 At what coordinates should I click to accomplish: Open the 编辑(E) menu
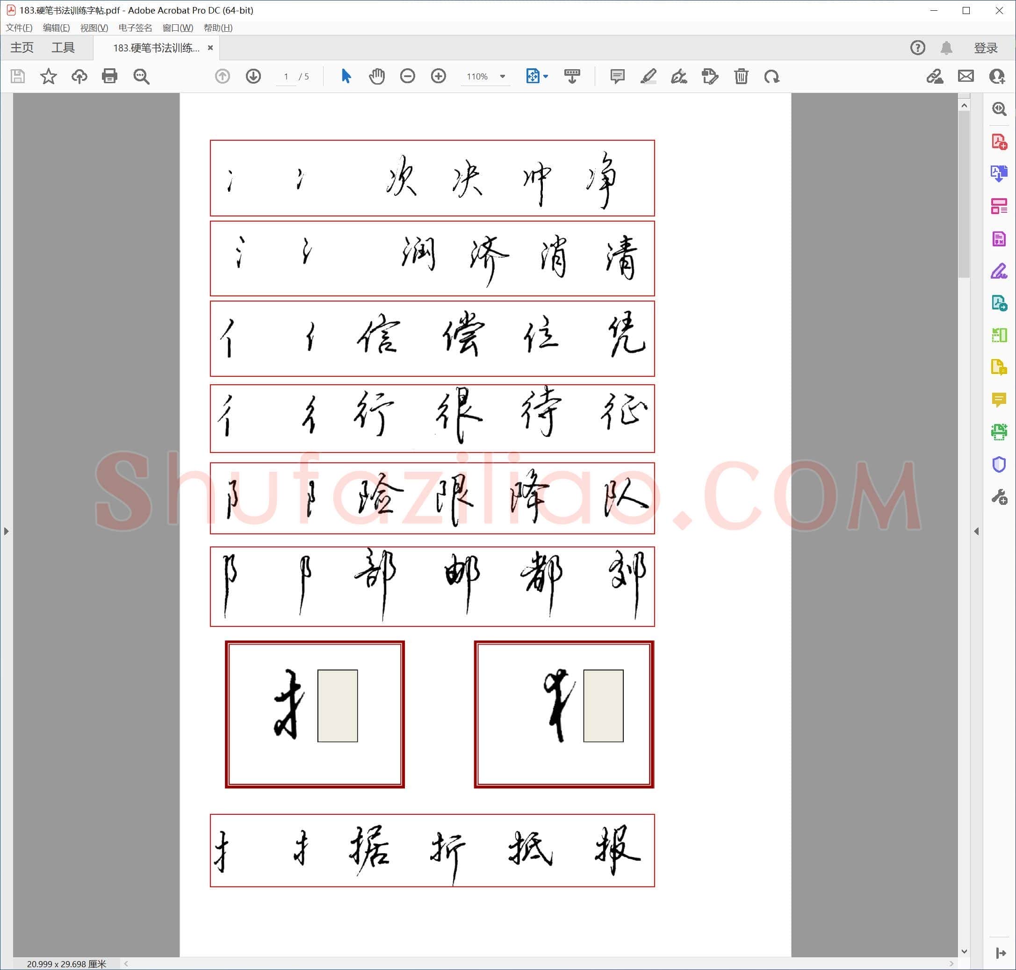57,28
